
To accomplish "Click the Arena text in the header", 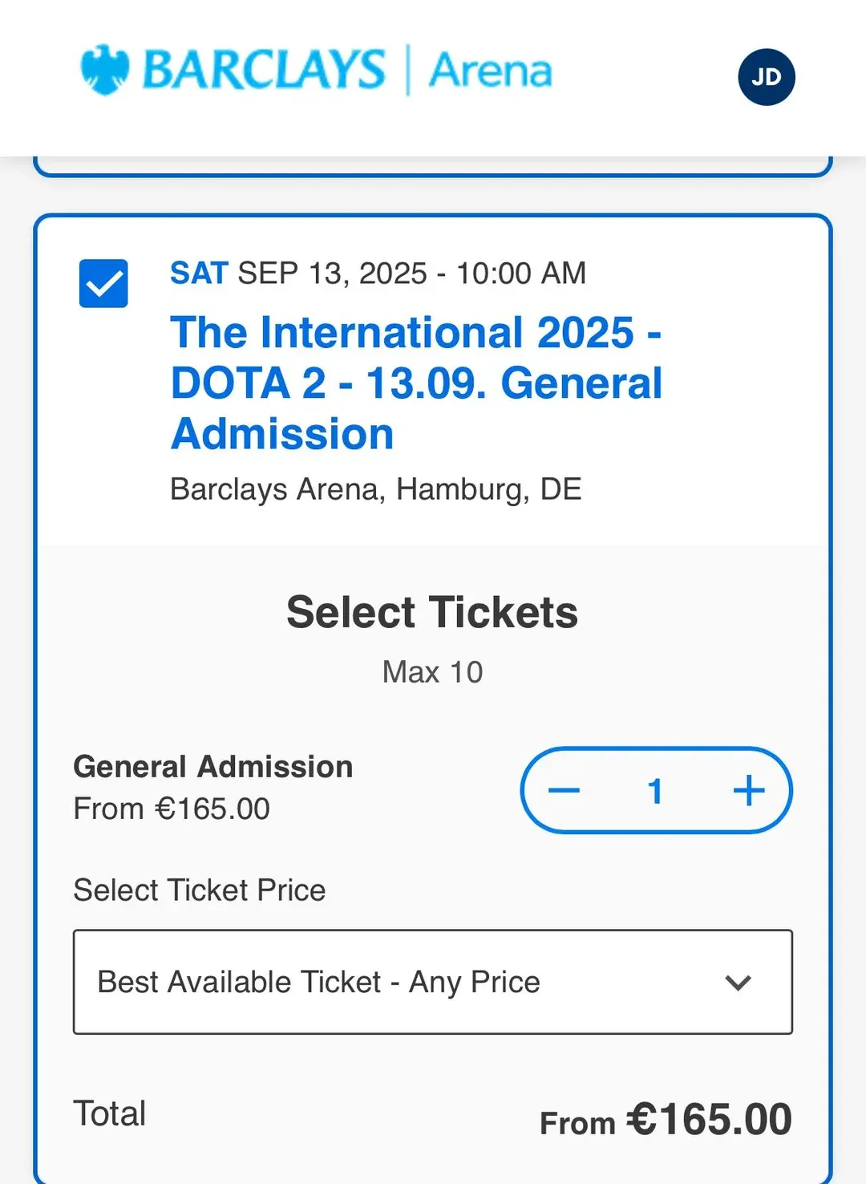I will coord(491,71).
